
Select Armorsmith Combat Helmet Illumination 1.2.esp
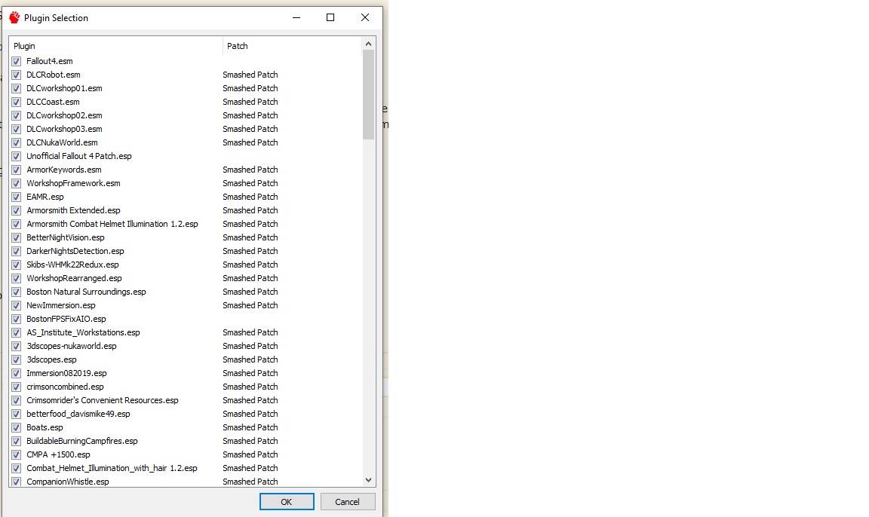tap(112, 224)
